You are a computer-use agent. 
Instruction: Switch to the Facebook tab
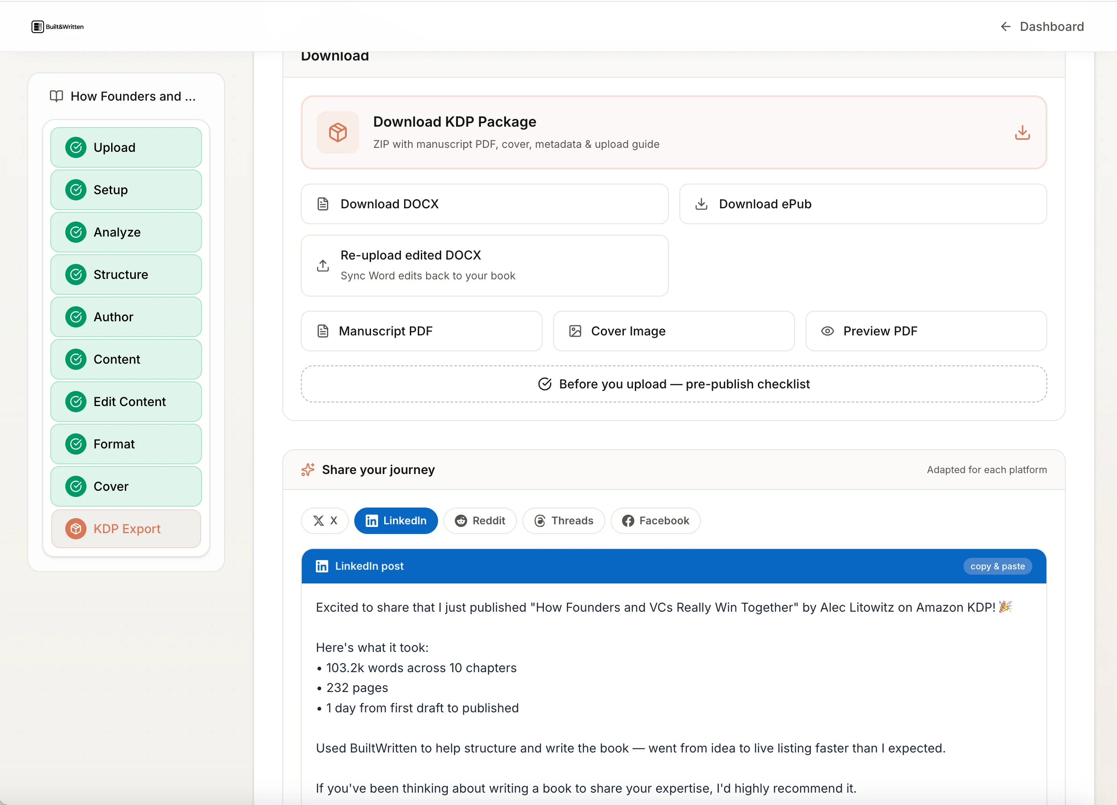coord(656,521)
